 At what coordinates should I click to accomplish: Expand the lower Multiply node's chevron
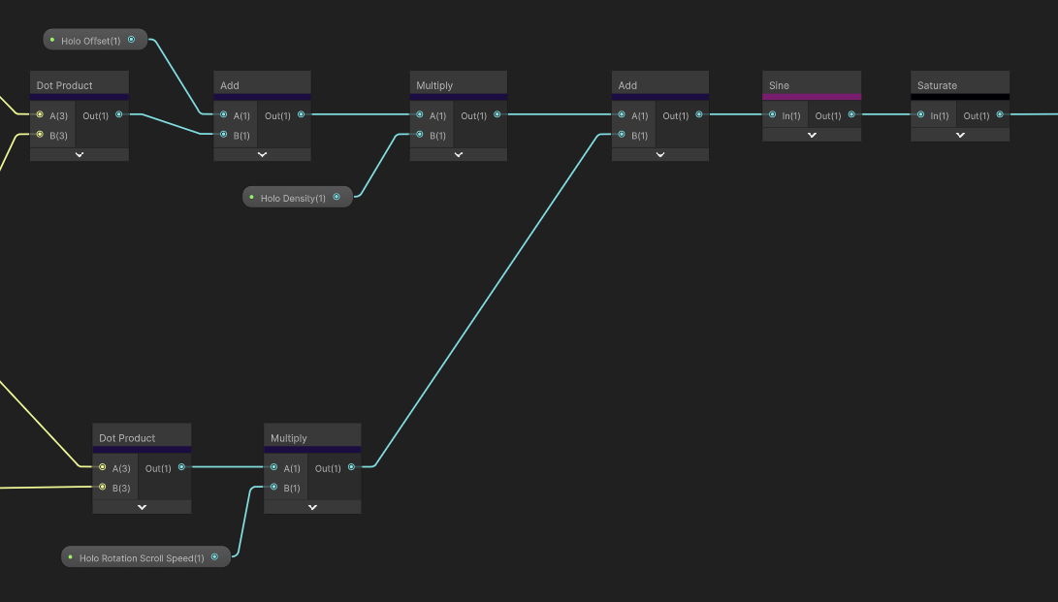(311, 506)
